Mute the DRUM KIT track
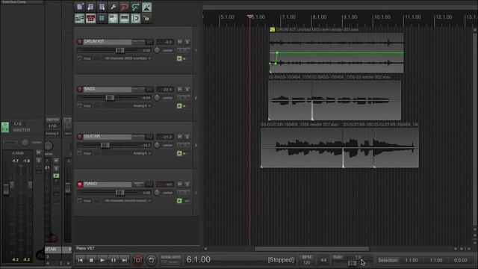This screenshot has height=269, width=478. tap(179, 42)
